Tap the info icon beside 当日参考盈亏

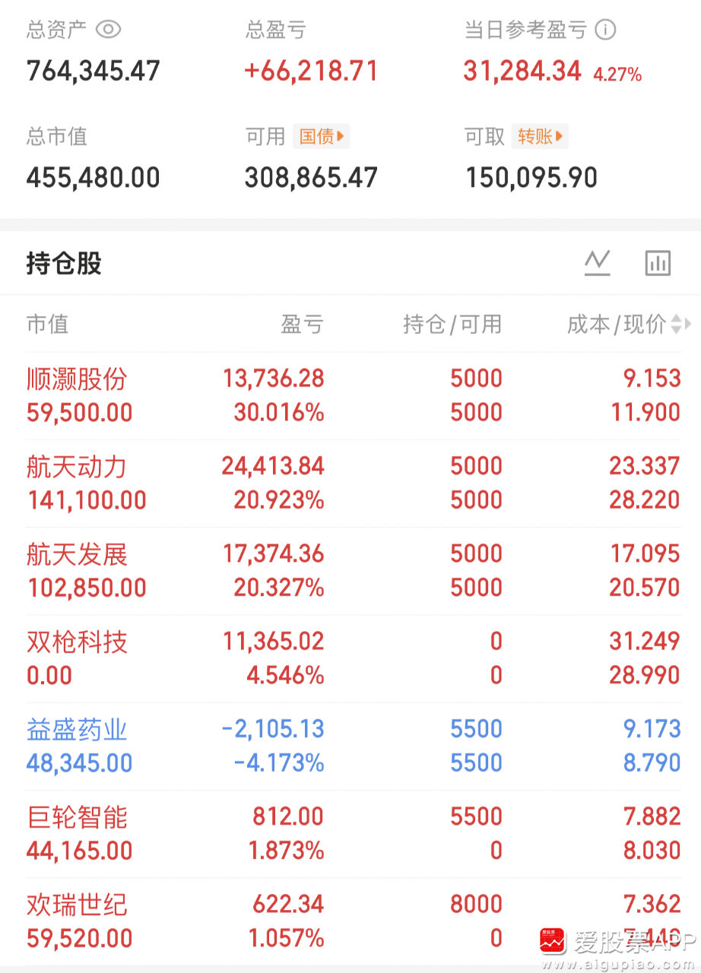point(606,30)
